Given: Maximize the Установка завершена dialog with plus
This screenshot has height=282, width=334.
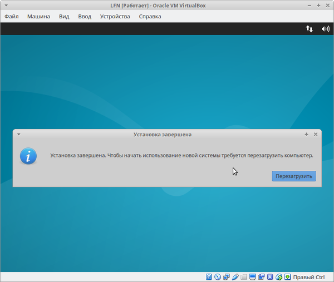Looking at the screenshot, I should [x=307, y=134].
